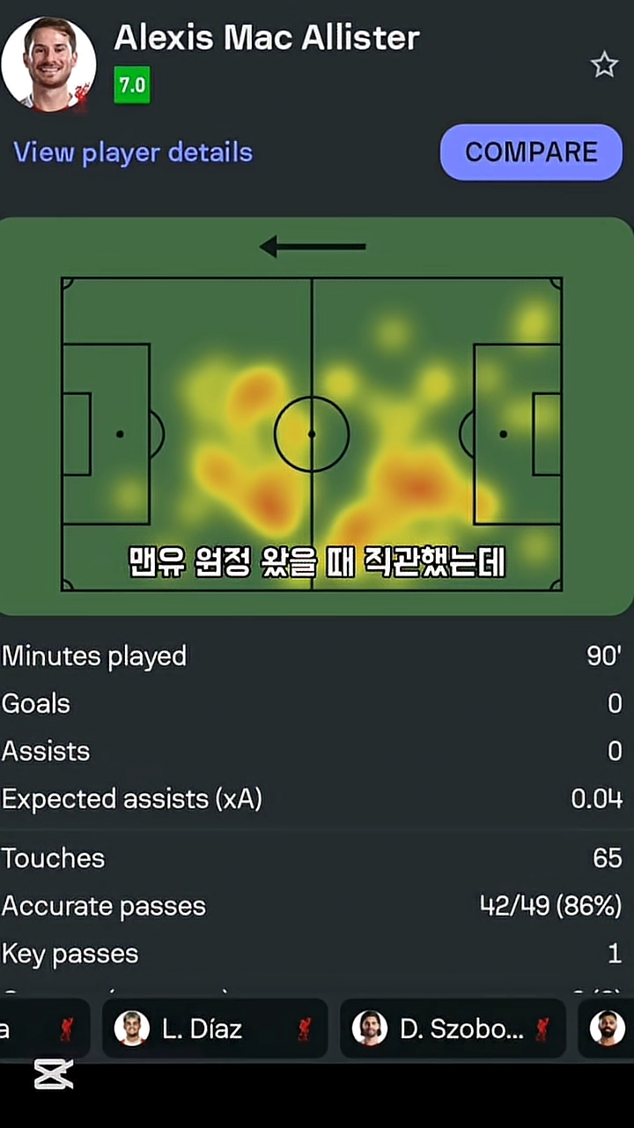634x1128 pixels.
Task: Tap the Liverpool crest beside L. Díaz
Action: click(304, 1028)
